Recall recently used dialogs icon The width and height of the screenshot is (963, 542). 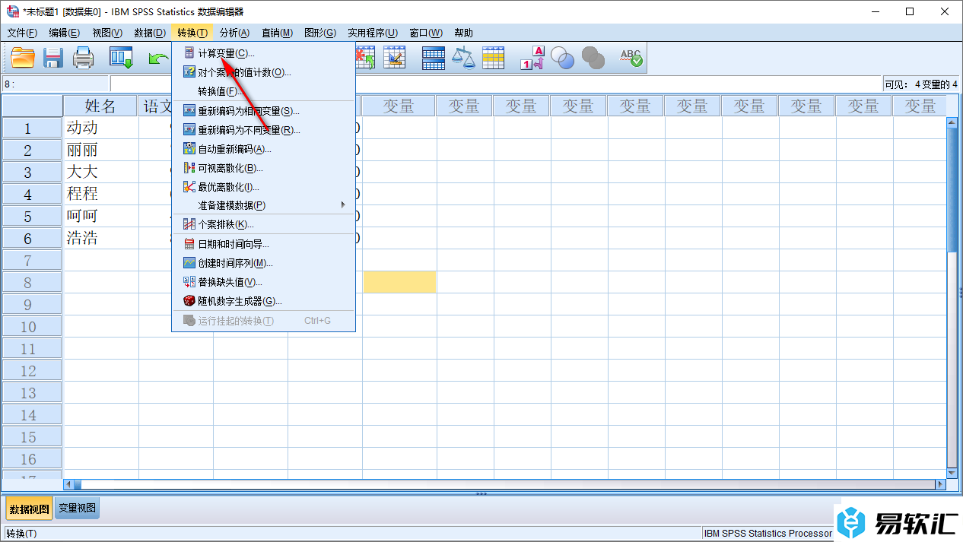[121, 58]
